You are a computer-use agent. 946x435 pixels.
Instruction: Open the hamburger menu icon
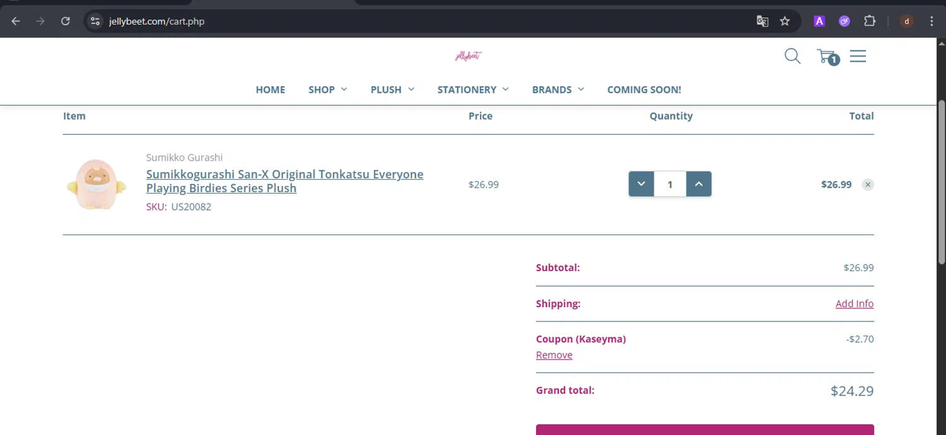tap(858, 56)
